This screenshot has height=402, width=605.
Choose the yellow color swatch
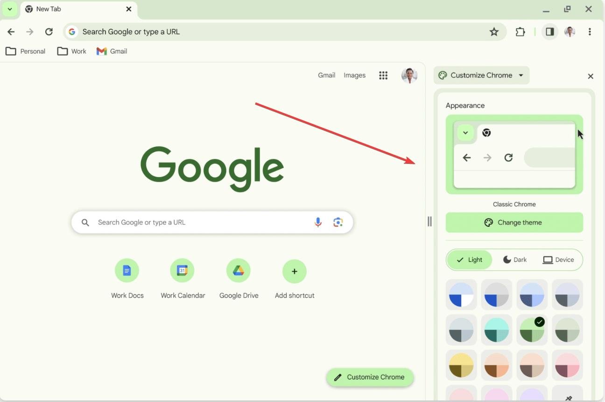461,365
